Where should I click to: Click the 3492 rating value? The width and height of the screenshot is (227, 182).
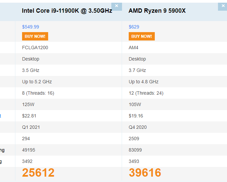pyautogui.click(x=27, y=161)
